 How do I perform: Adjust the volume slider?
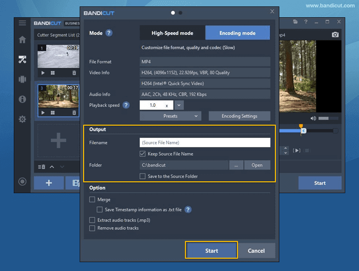[328, 118]
